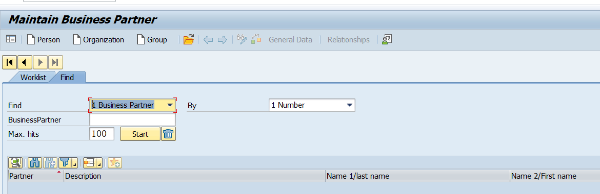Click the Name 2/First name column header
The width and height of the screenshot is (600, 194).
[x=555, y=176]
